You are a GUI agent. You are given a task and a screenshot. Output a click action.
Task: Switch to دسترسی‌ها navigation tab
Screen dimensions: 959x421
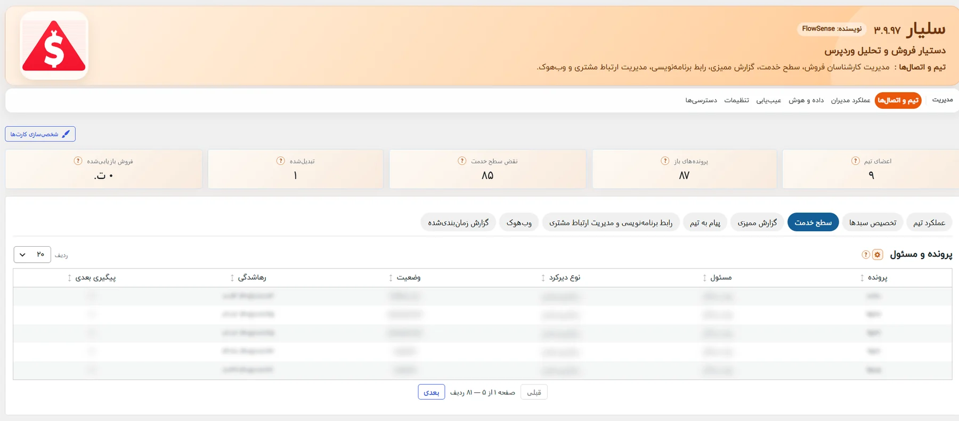701,100
